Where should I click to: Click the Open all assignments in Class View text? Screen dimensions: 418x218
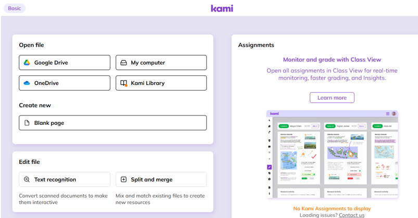click(332, 74)
